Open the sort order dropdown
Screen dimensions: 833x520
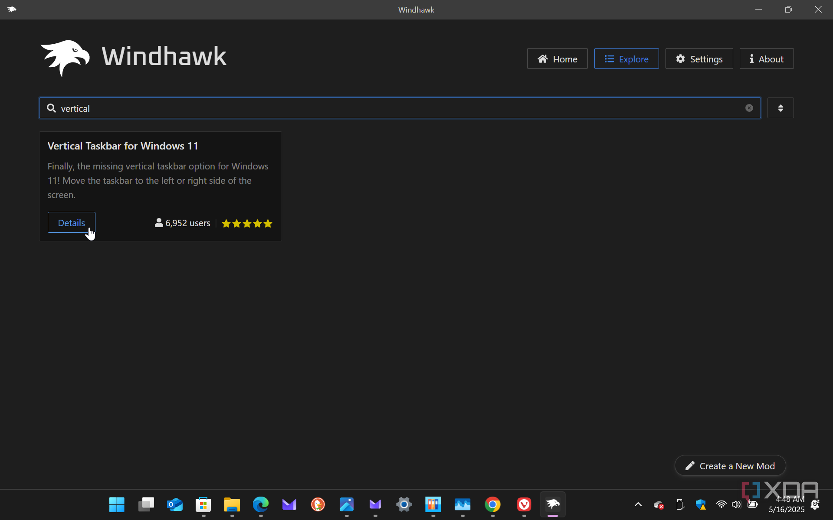780,108
